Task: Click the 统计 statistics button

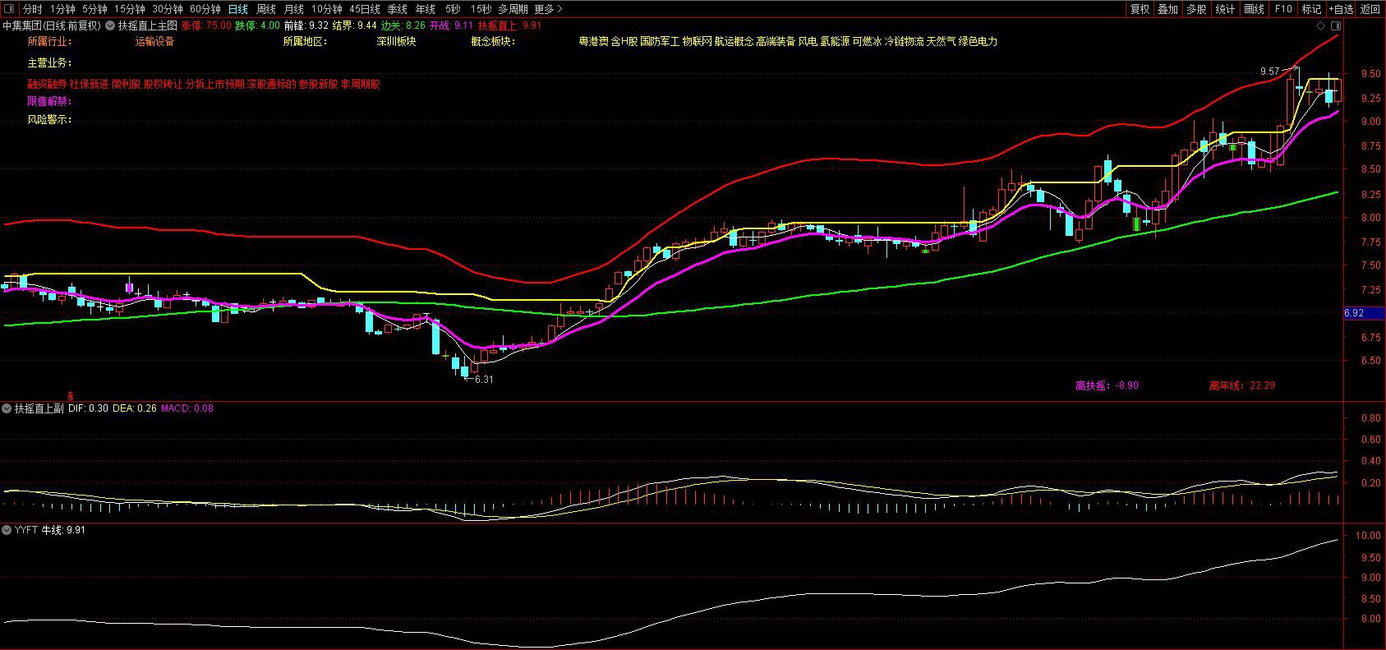Action: [x=1225, y=9]
